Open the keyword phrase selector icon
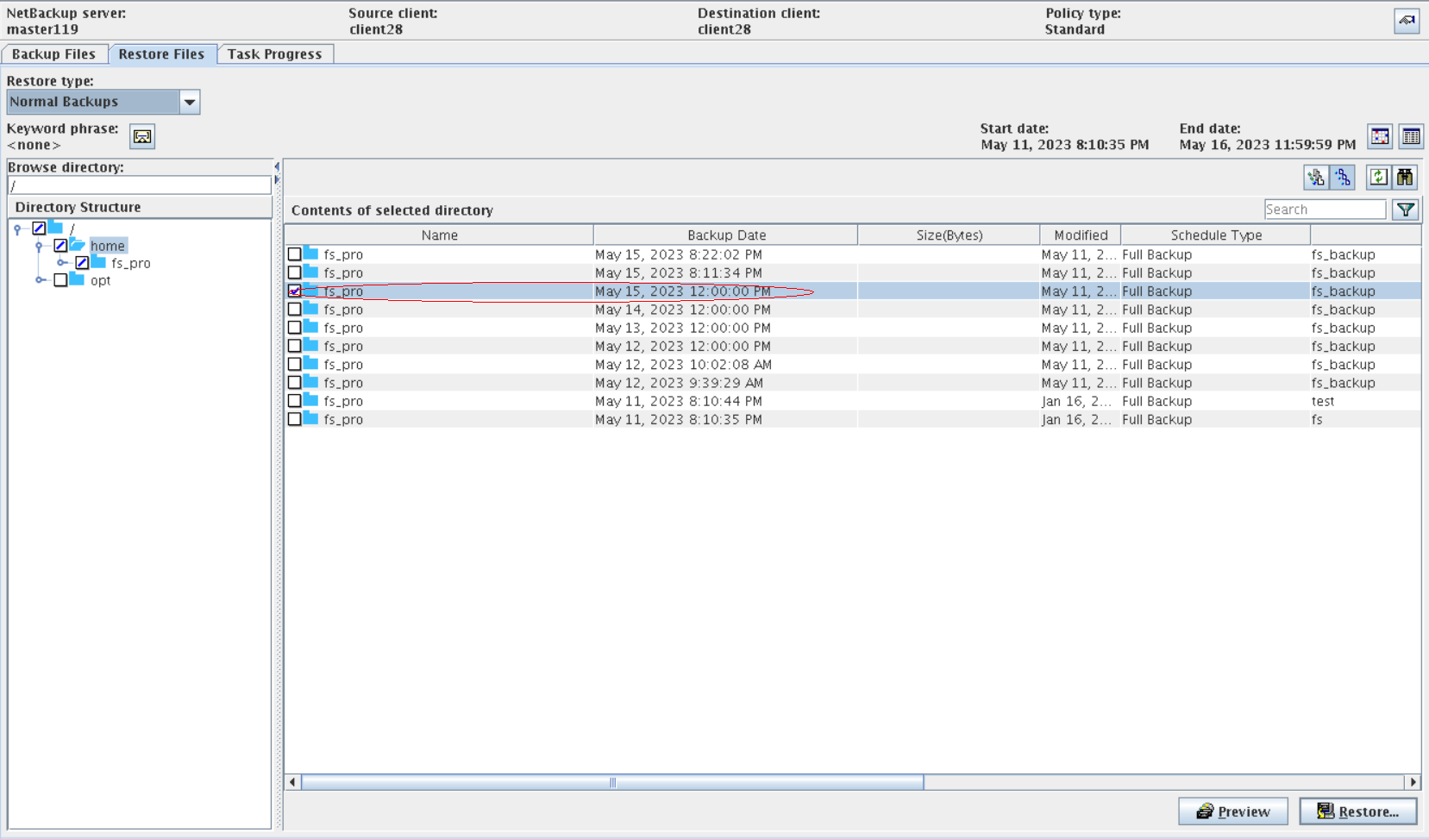 point(142,136)
